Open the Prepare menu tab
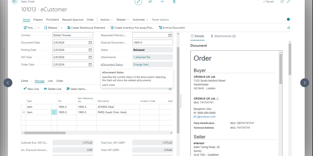This screenshot has height=156, width=313. pyautogui.click(x=38, y=20)
